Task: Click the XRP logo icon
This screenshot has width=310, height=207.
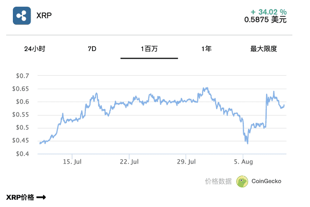Action: coord(22,16)
